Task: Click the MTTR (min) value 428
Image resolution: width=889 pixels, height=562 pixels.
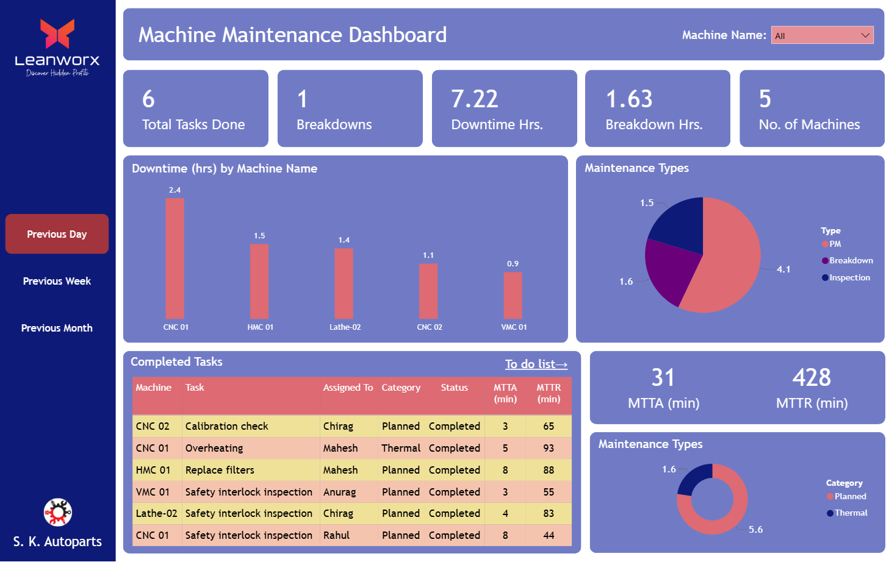Action: pos(812,378)
